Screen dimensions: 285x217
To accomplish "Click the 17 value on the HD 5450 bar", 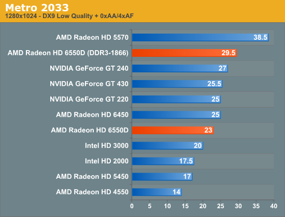I will click(x=187, y=176).
